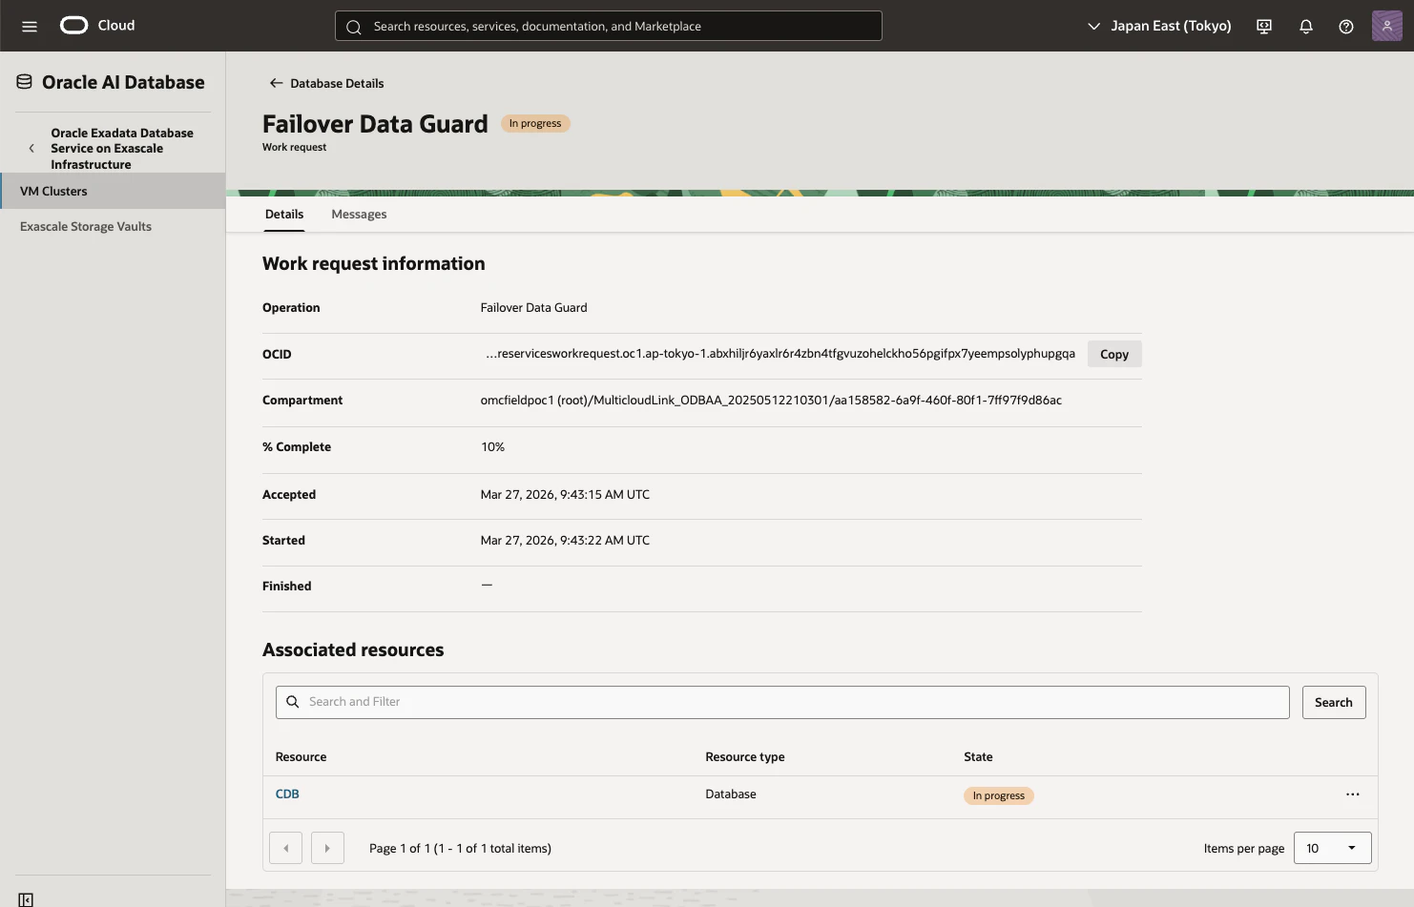Open actions menu for CDB row
Image resolution: width=1414 pixels, height=907 pixels.
(x=1352, y=794)
